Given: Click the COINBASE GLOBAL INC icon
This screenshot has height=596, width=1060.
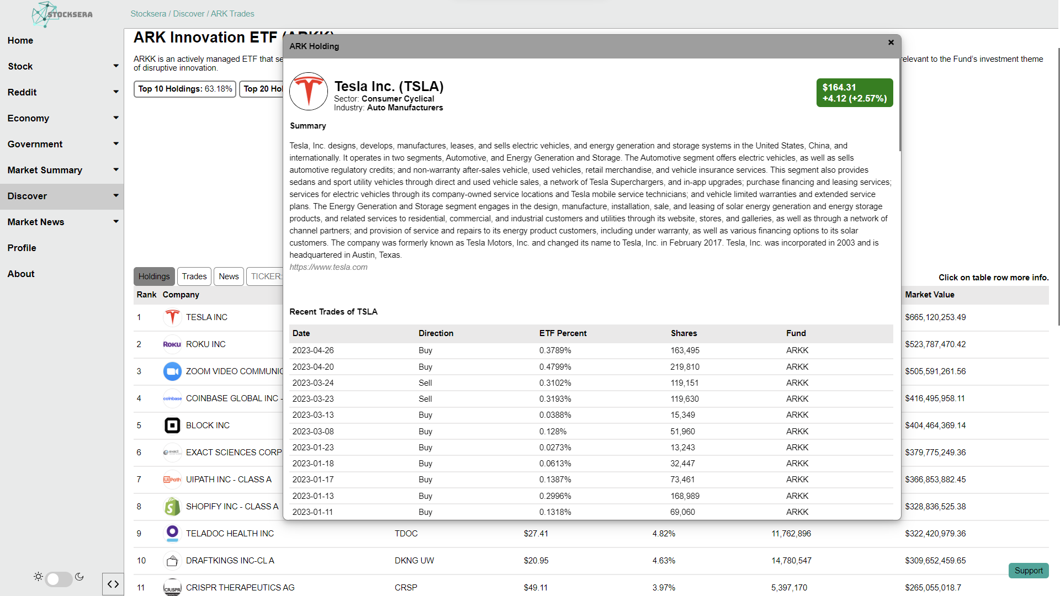Looking at the screenshot, I should coord(172,398).
